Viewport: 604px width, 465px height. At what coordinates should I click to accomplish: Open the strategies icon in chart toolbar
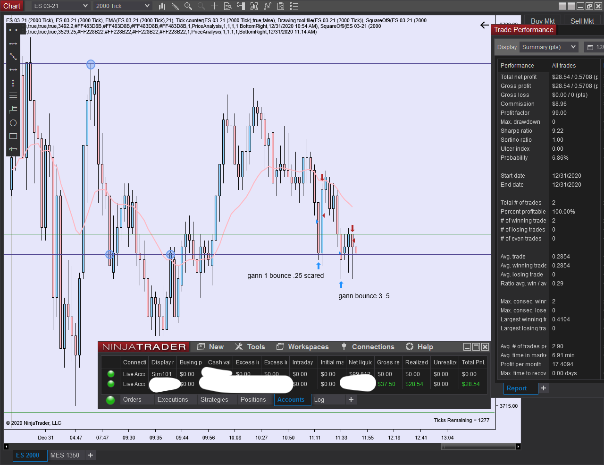click(x=281, y=6)
